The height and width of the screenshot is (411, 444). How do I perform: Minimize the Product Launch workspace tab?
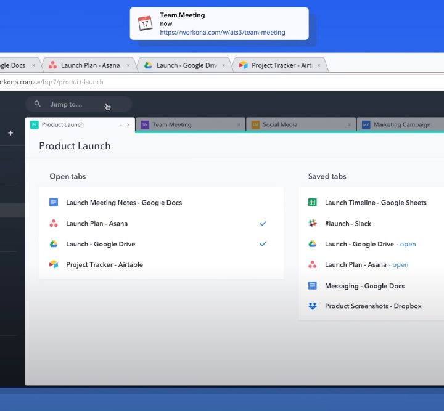[x=121, y=124]
